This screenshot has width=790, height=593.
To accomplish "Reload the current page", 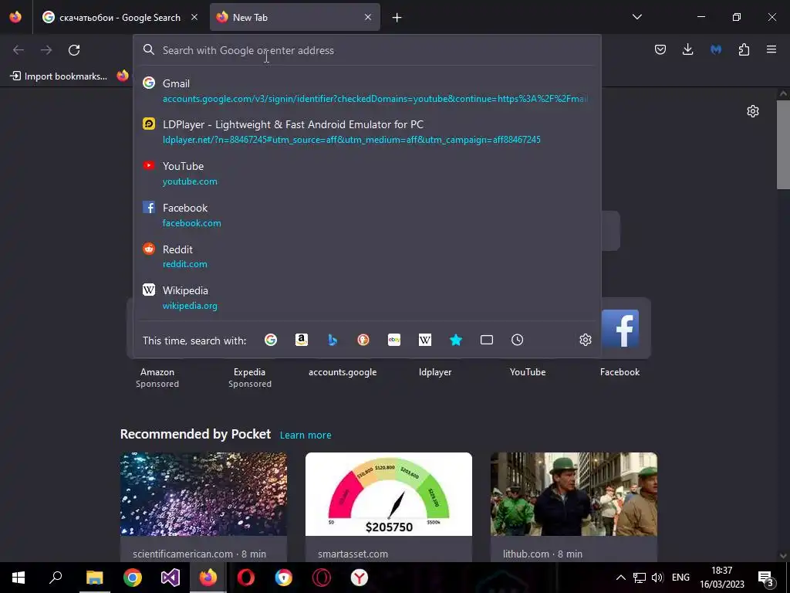I will click(74, 50).
